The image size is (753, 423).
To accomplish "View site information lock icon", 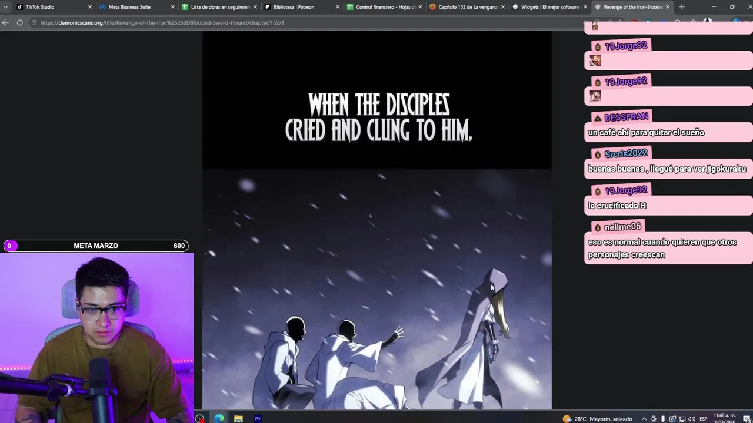I will [x=35, y=22].
